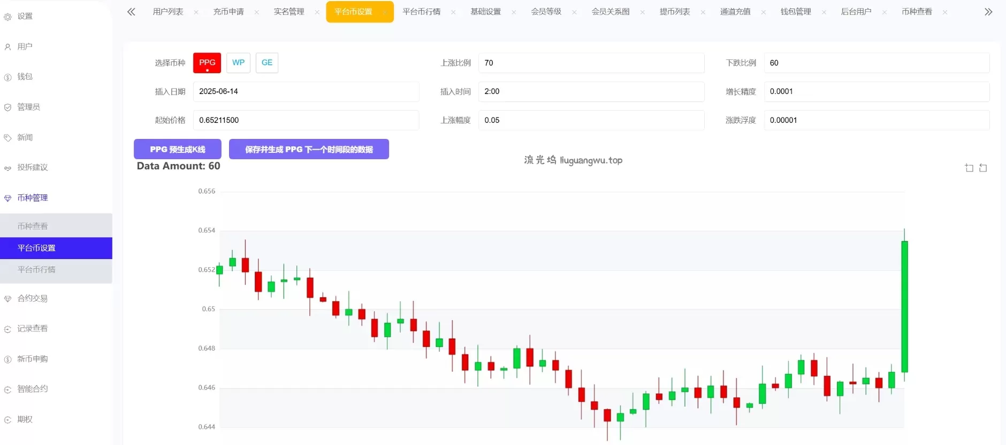Click the settings gear icon in sidebar

[x=7, y=17]
